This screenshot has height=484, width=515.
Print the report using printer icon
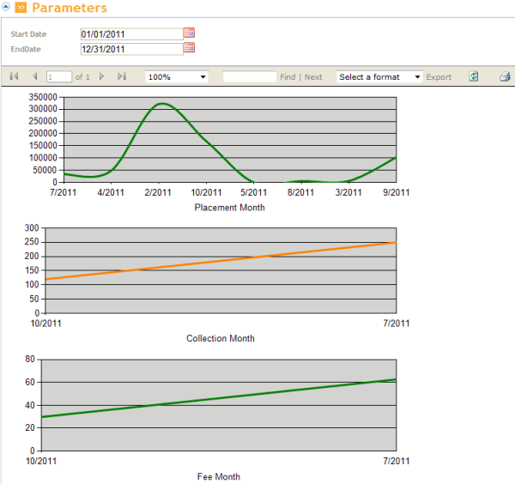click(506, 76)
